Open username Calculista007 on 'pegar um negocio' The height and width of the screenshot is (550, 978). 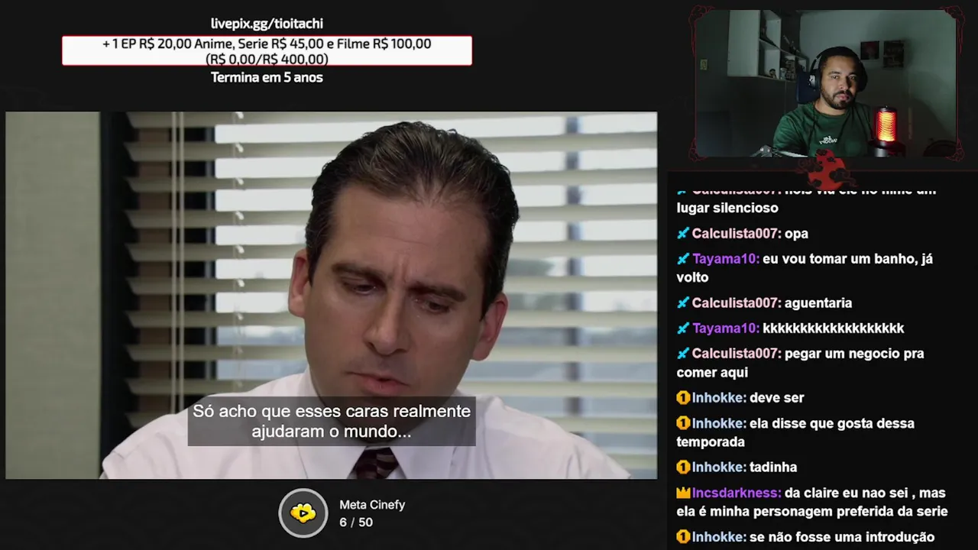[x=737, y=354]
